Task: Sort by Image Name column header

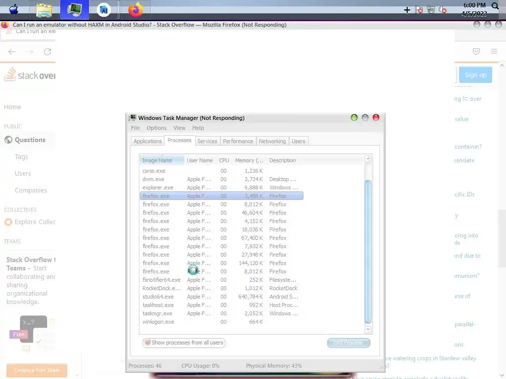Action: click(x=162, y=160)
